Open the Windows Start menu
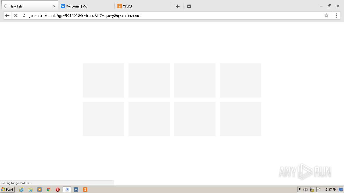344x193 pixels. point(8,190)
